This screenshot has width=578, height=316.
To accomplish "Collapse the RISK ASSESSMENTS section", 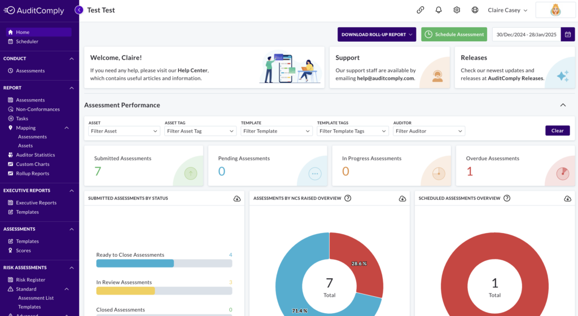I will (x=72, y=267).
